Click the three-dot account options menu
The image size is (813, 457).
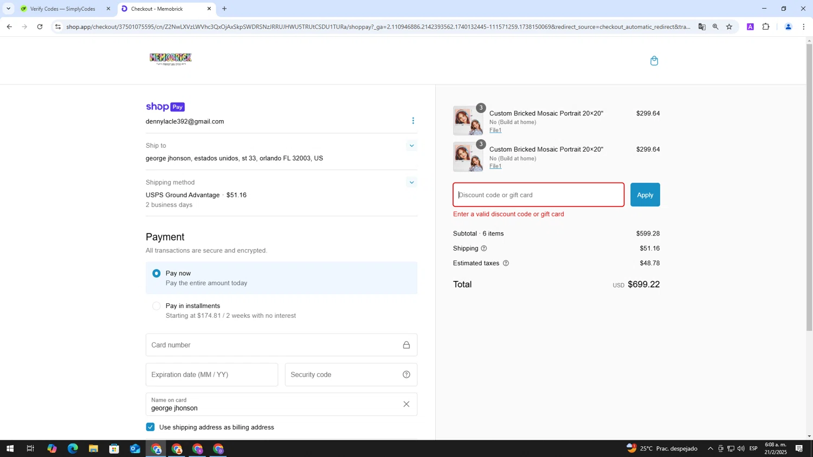click(x=413, y=121)
